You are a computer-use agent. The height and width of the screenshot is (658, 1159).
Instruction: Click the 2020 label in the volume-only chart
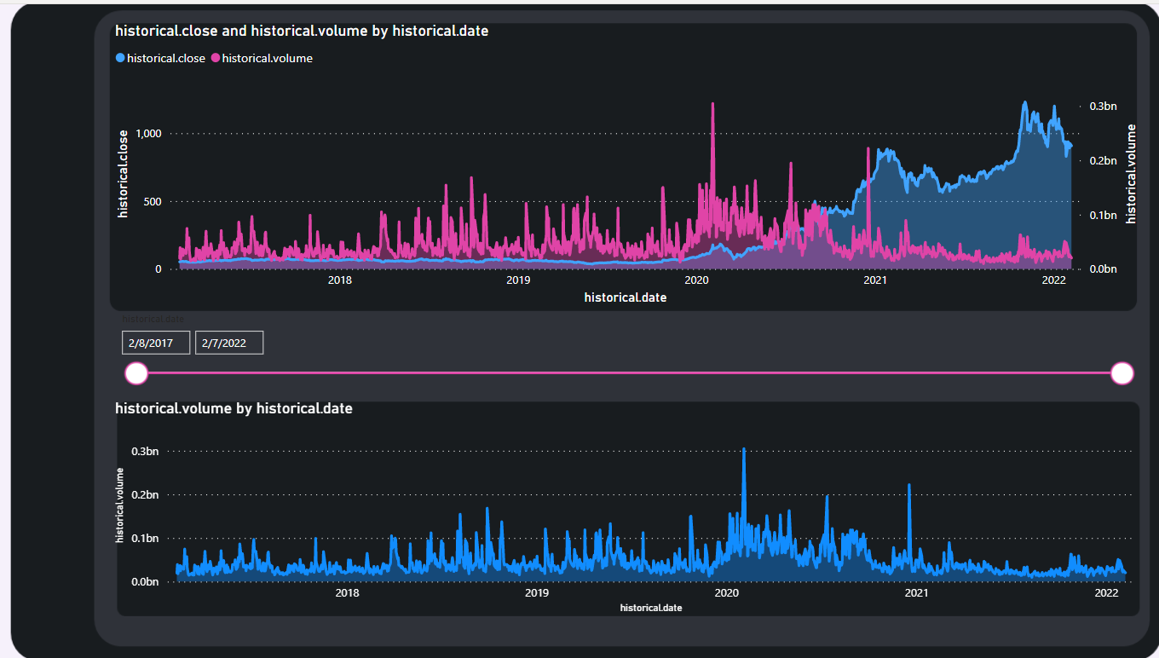tap(726, 593)
